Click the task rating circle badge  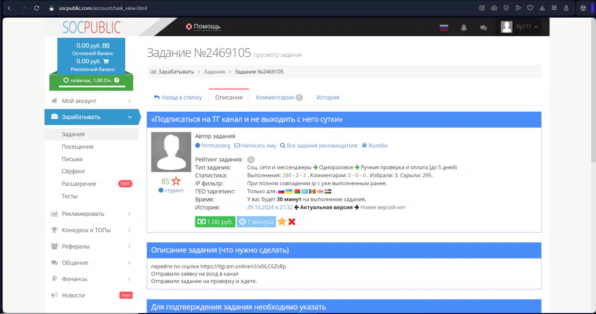click(251, 160)
